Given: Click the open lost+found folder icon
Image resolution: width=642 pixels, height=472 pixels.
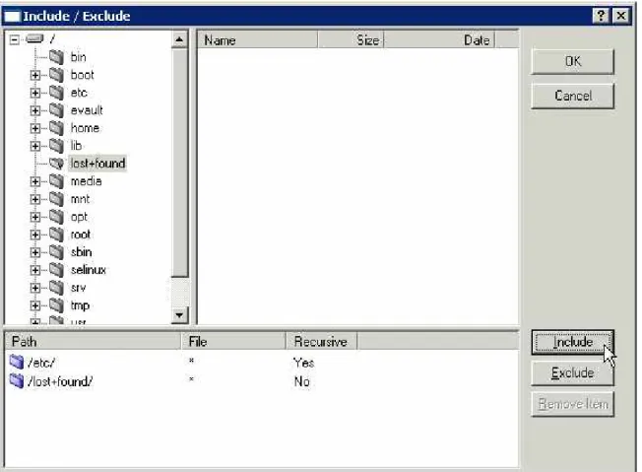Looking at the screenshot, I should [56, 164].
